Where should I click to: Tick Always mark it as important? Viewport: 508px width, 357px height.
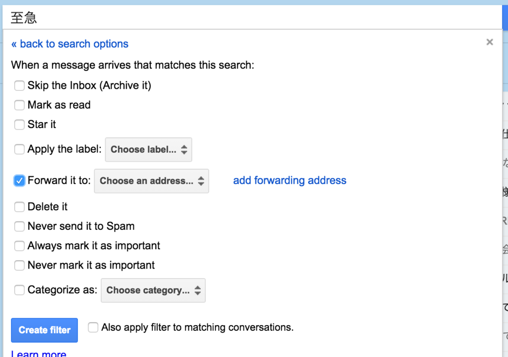(19, 246)
